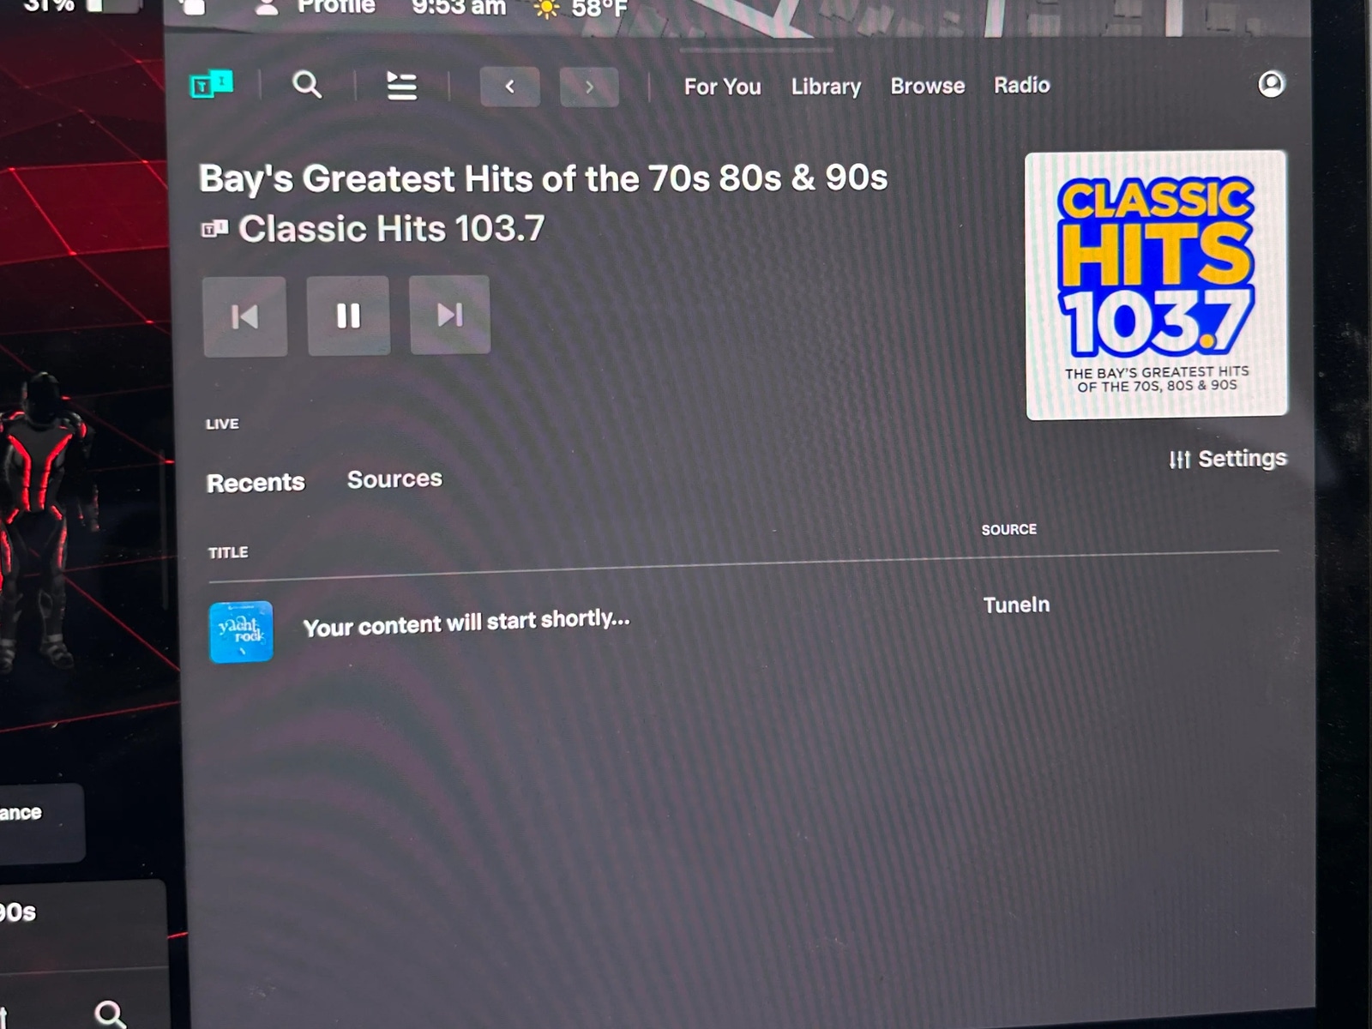Skip to the next track
1372x1029 pixels.
(450, 315)
